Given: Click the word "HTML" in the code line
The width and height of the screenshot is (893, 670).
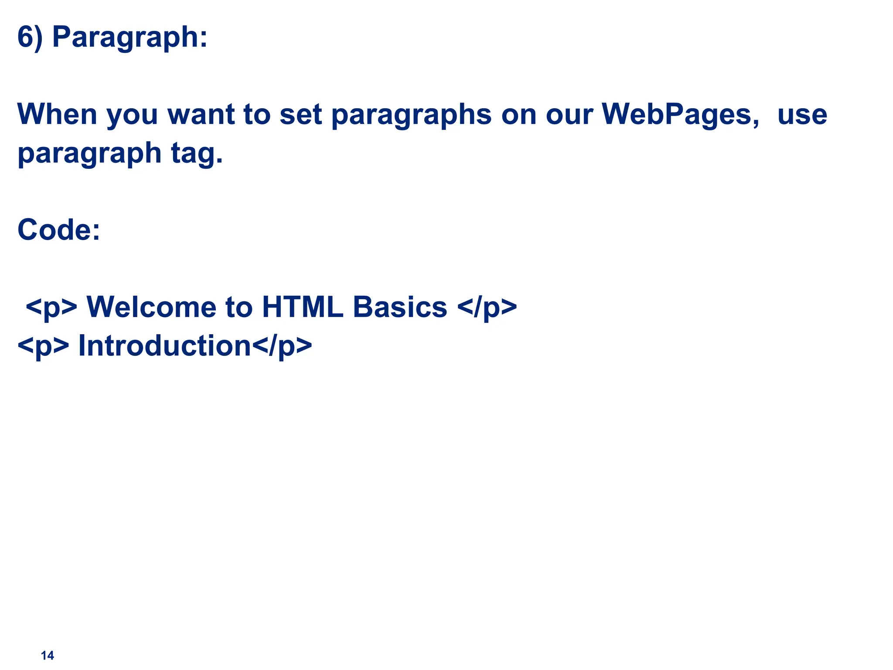Looking at the screenshot, I should pyautogui.click(x=303, y=307).
